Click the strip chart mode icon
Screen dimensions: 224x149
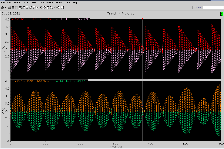(13, 8)
